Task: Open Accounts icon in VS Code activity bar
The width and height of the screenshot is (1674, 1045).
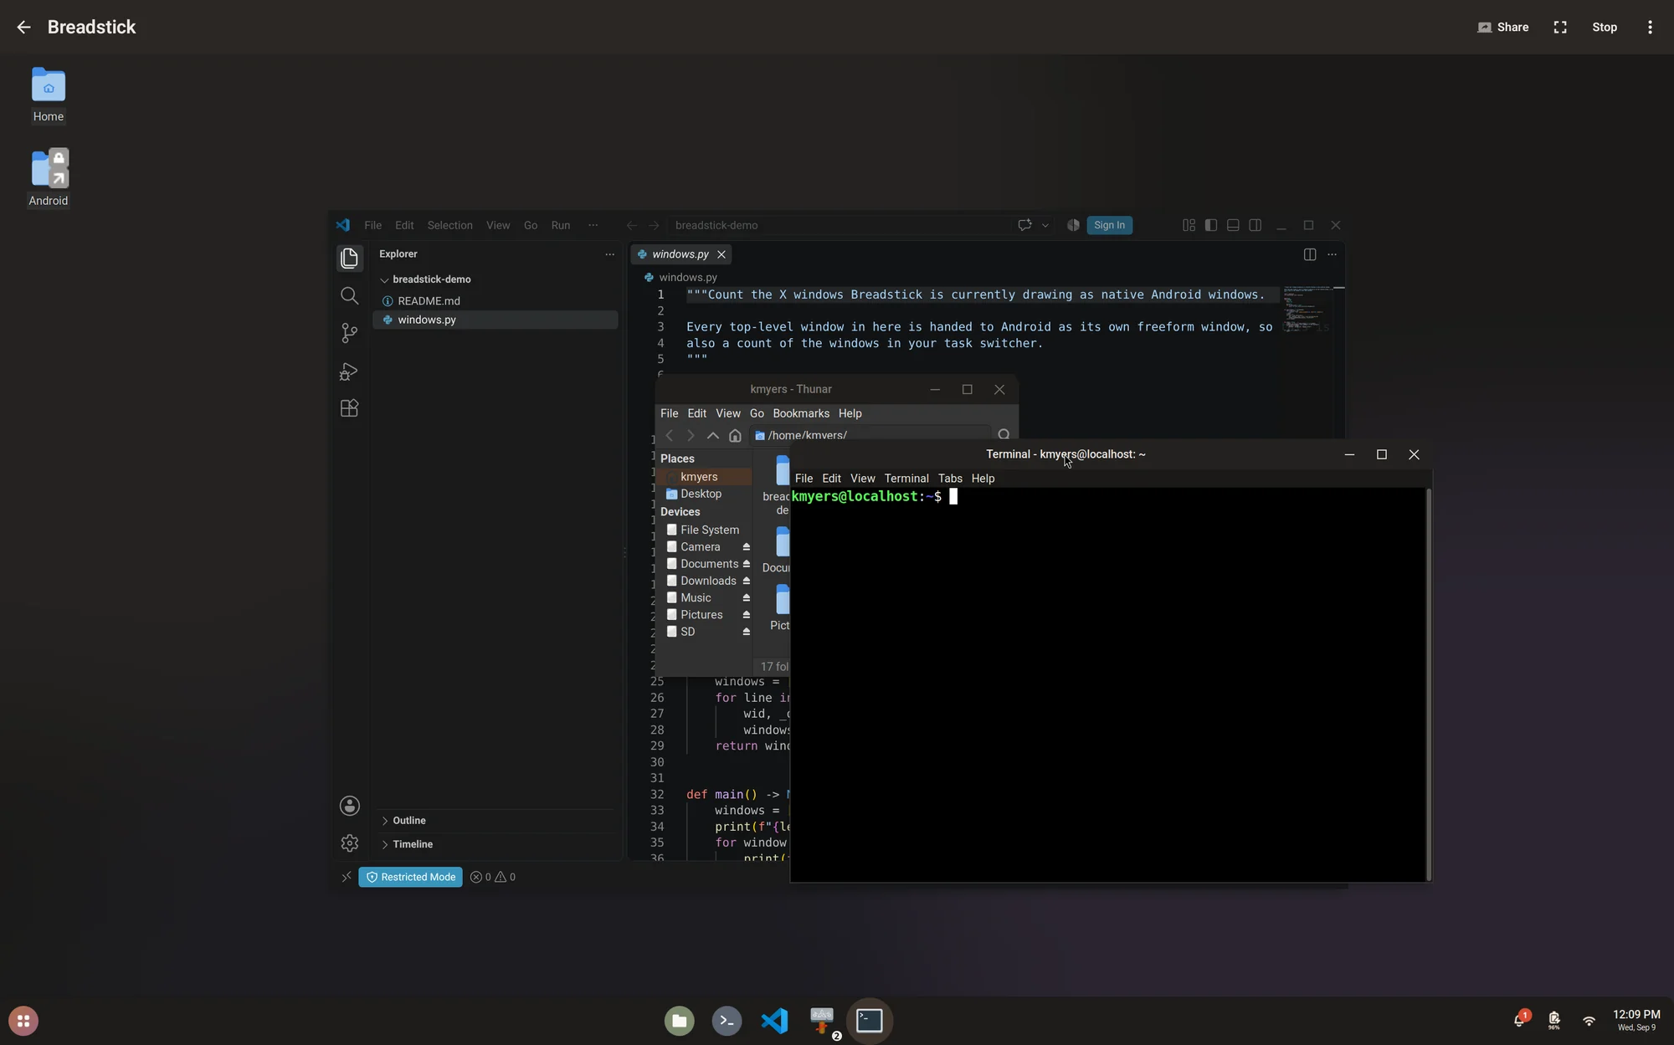Action: [350, 806]
